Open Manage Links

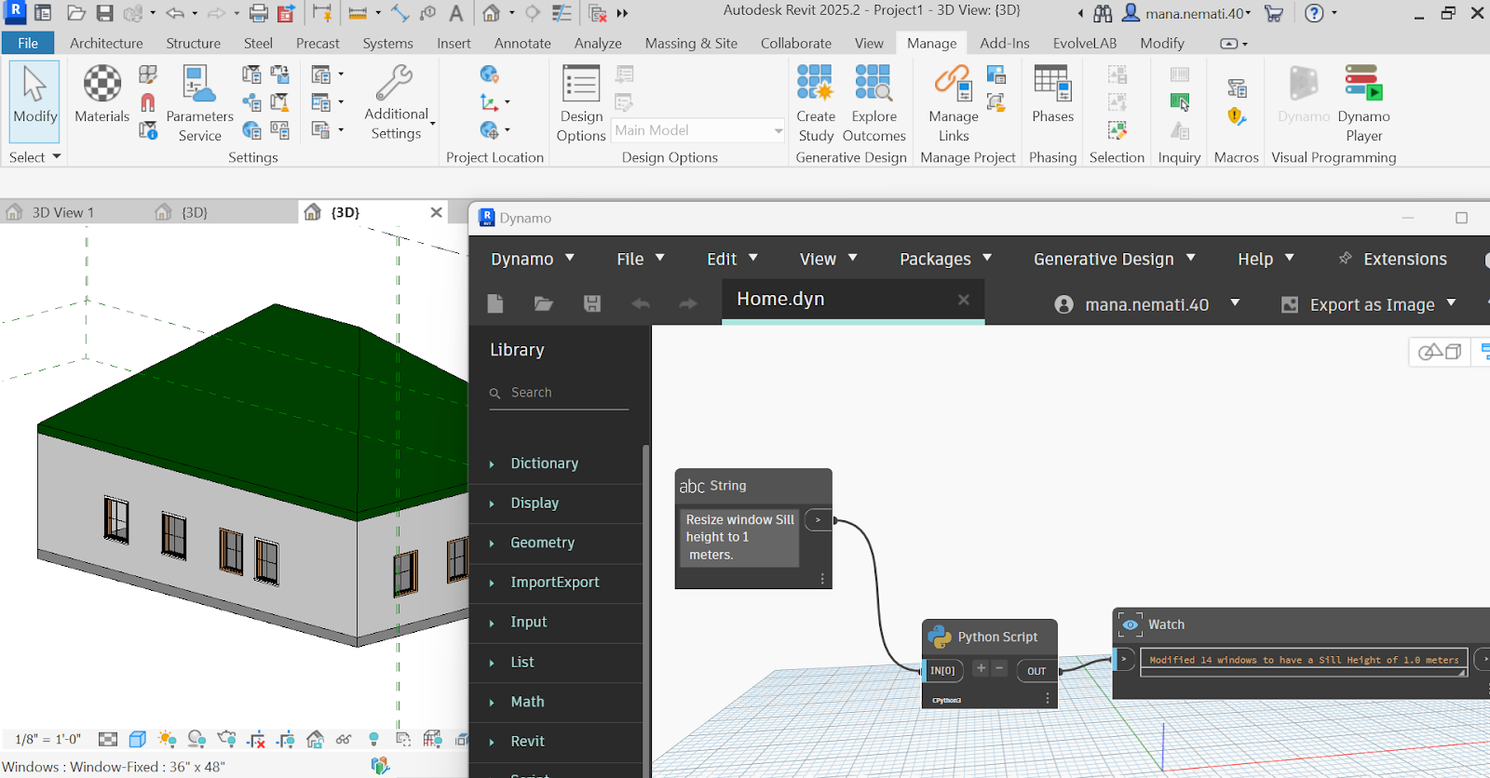(x=954, y=103)
